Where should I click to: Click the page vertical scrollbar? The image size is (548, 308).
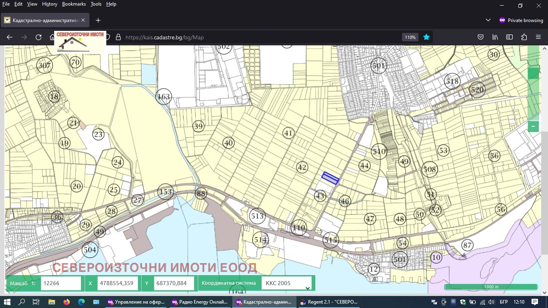[x=544, y=192]
